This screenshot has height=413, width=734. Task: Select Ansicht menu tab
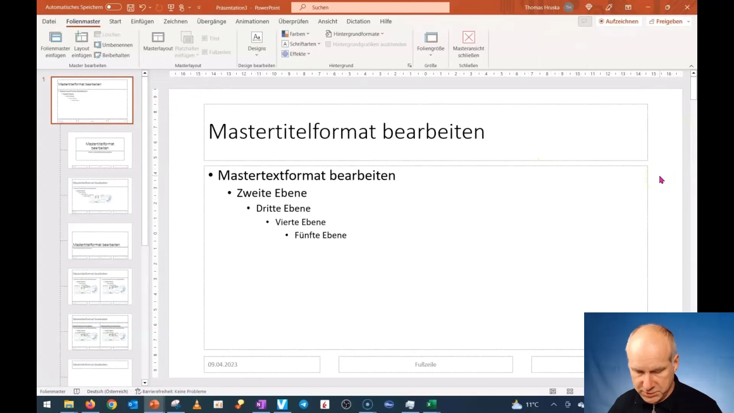tap(328, 21)
